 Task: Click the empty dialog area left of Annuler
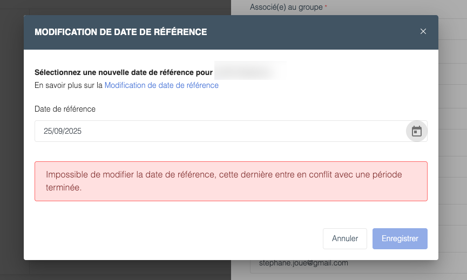coord(178,238)
